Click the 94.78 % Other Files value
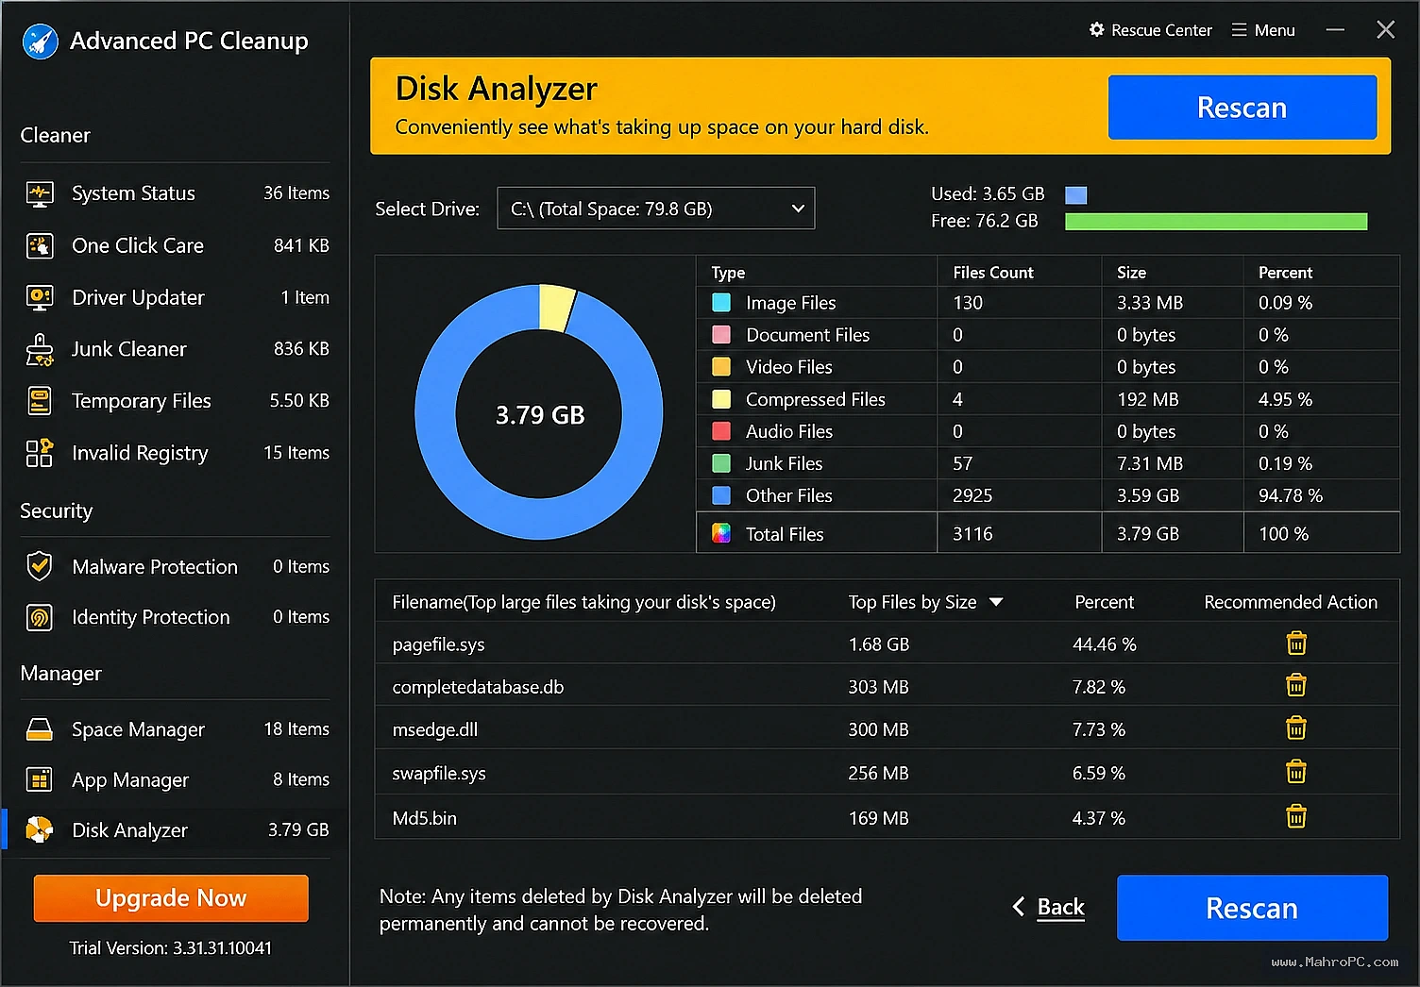1420x987 pixels. (x=1290, y=495)
